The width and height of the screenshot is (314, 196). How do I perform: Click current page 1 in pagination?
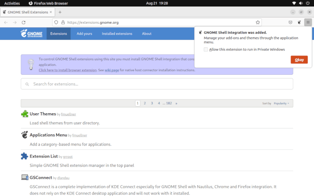(138, 103)
